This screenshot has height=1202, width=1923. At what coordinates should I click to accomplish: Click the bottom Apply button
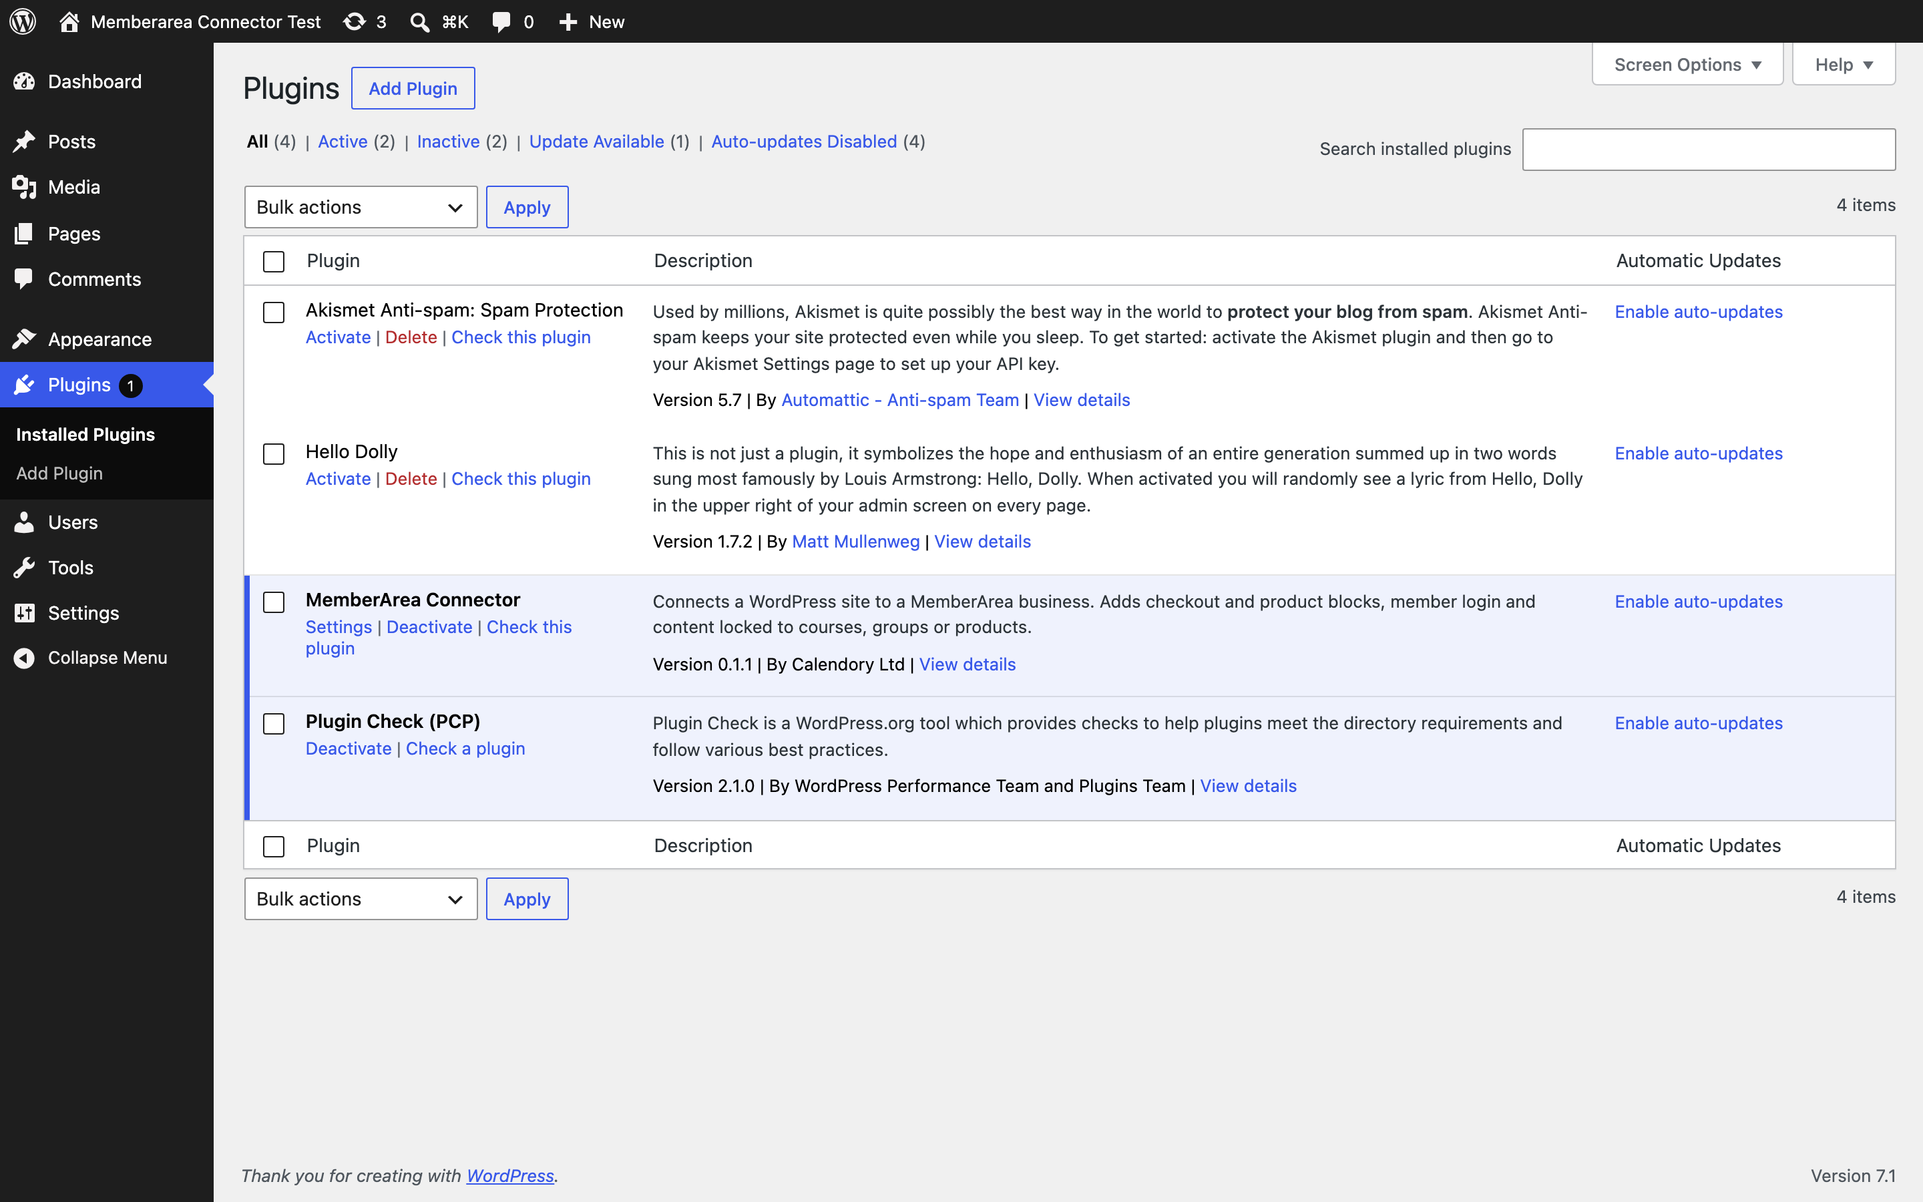pos(527,899)
